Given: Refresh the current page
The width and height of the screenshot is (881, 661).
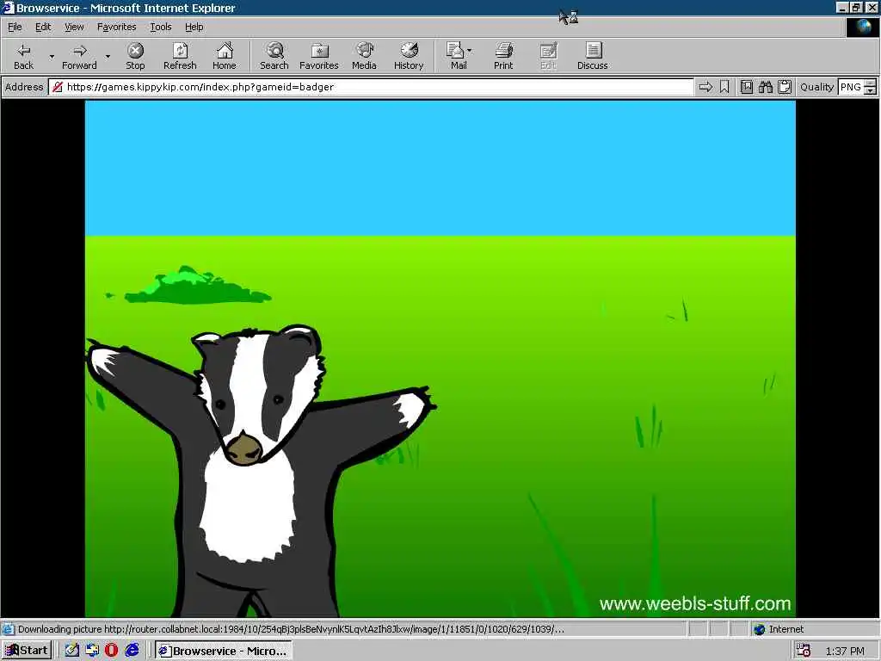Looking at the screenshot, I should pos(180,56).
